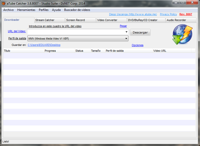The image size is (200, 146).
Task: Open the Archivo menu
Action: pos(8,10)
